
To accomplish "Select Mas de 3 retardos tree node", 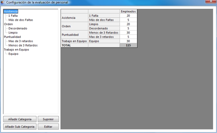I will click(x=21, y=41).
